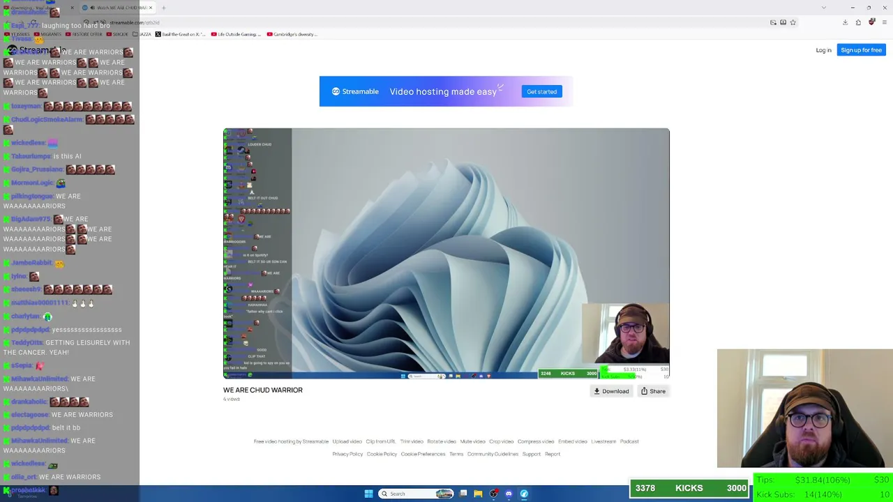The image size is (893, 502).
Task: Open Task View on the taskbar
Action: click(x=463, y=494)
